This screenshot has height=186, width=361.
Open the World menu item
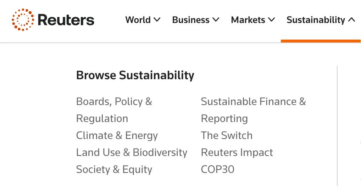click(138, 20)
